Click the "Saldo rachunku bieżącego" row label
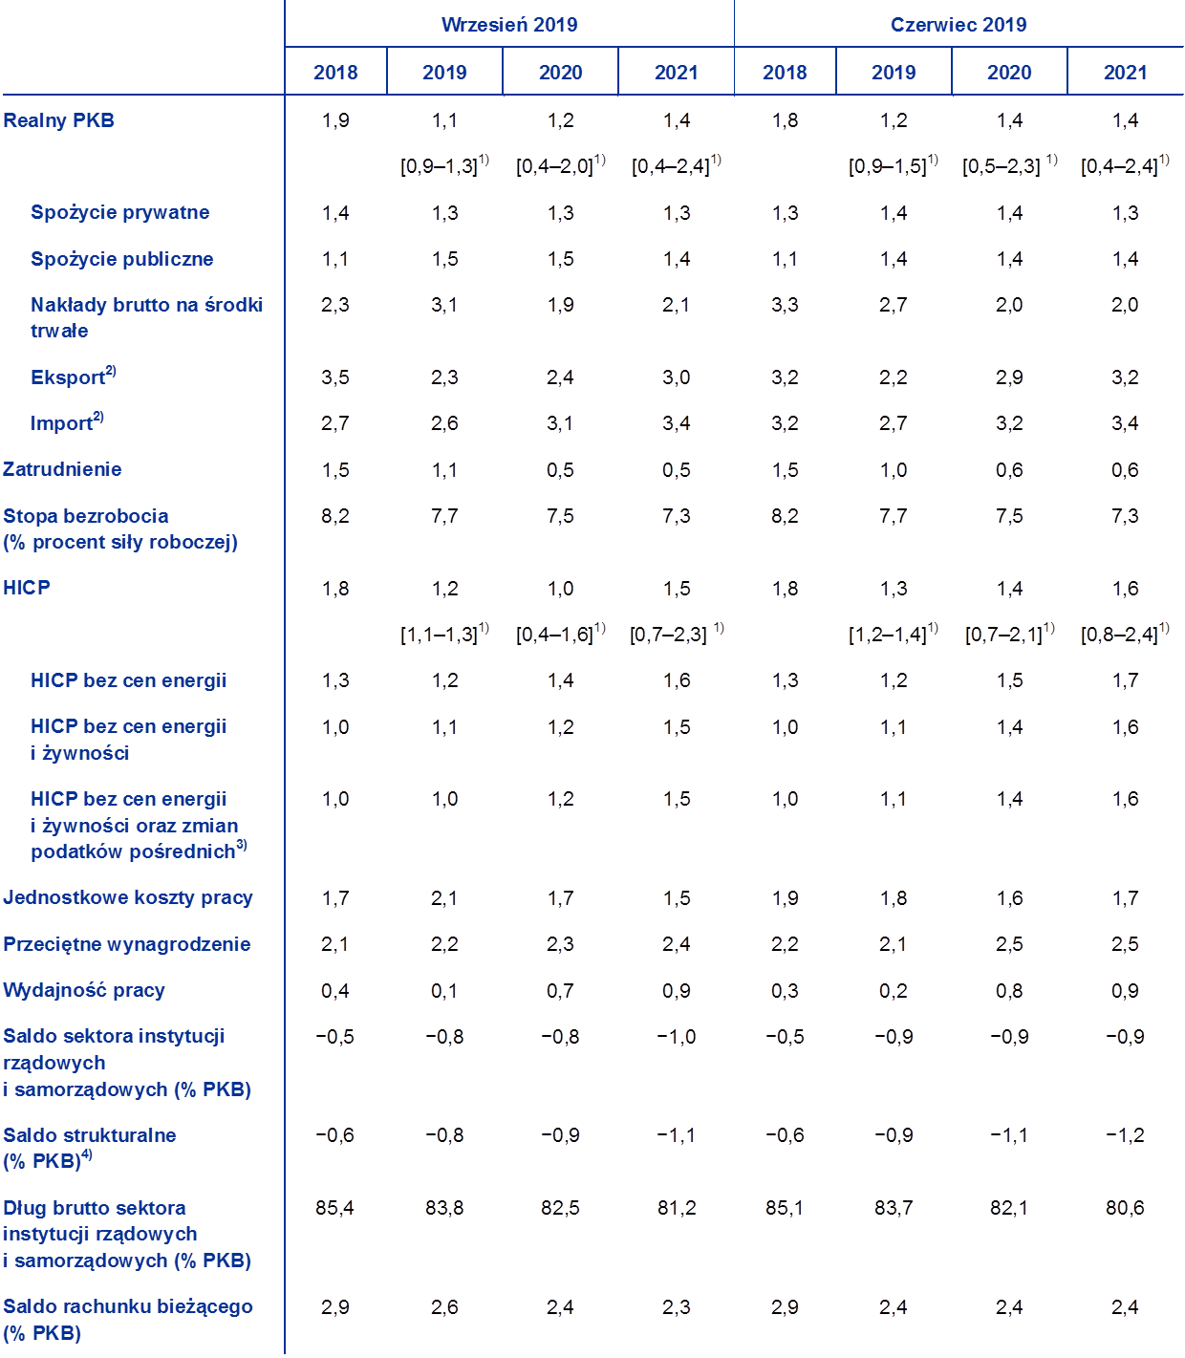Image resolution: width=1185 pixels, height=1358 pixels. (x=127, y=1306)
